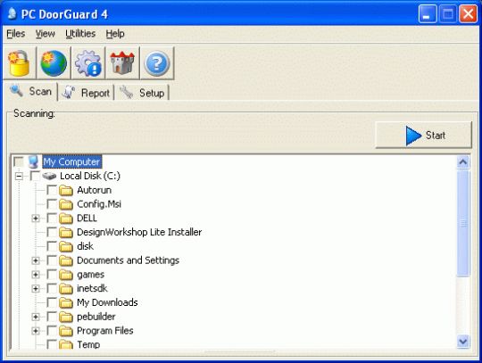Click the Local Disk (C:) drive icon
482x363 pixels.
coord(49,176)
